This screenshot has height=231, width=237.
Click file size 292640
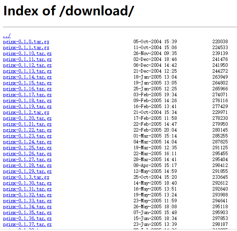(220, 189)
